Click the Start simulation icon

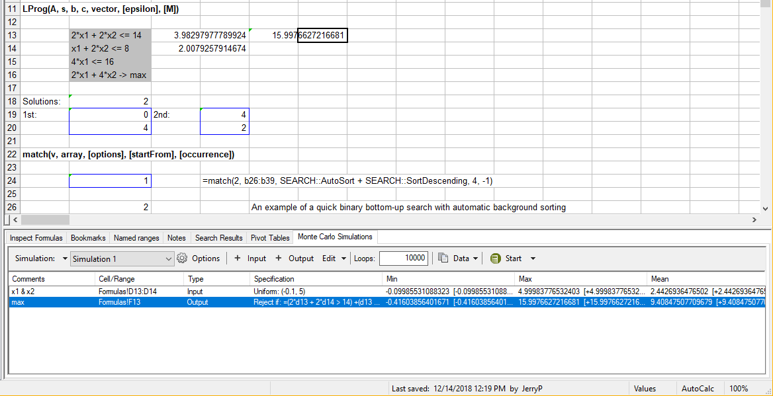[495, 258]
